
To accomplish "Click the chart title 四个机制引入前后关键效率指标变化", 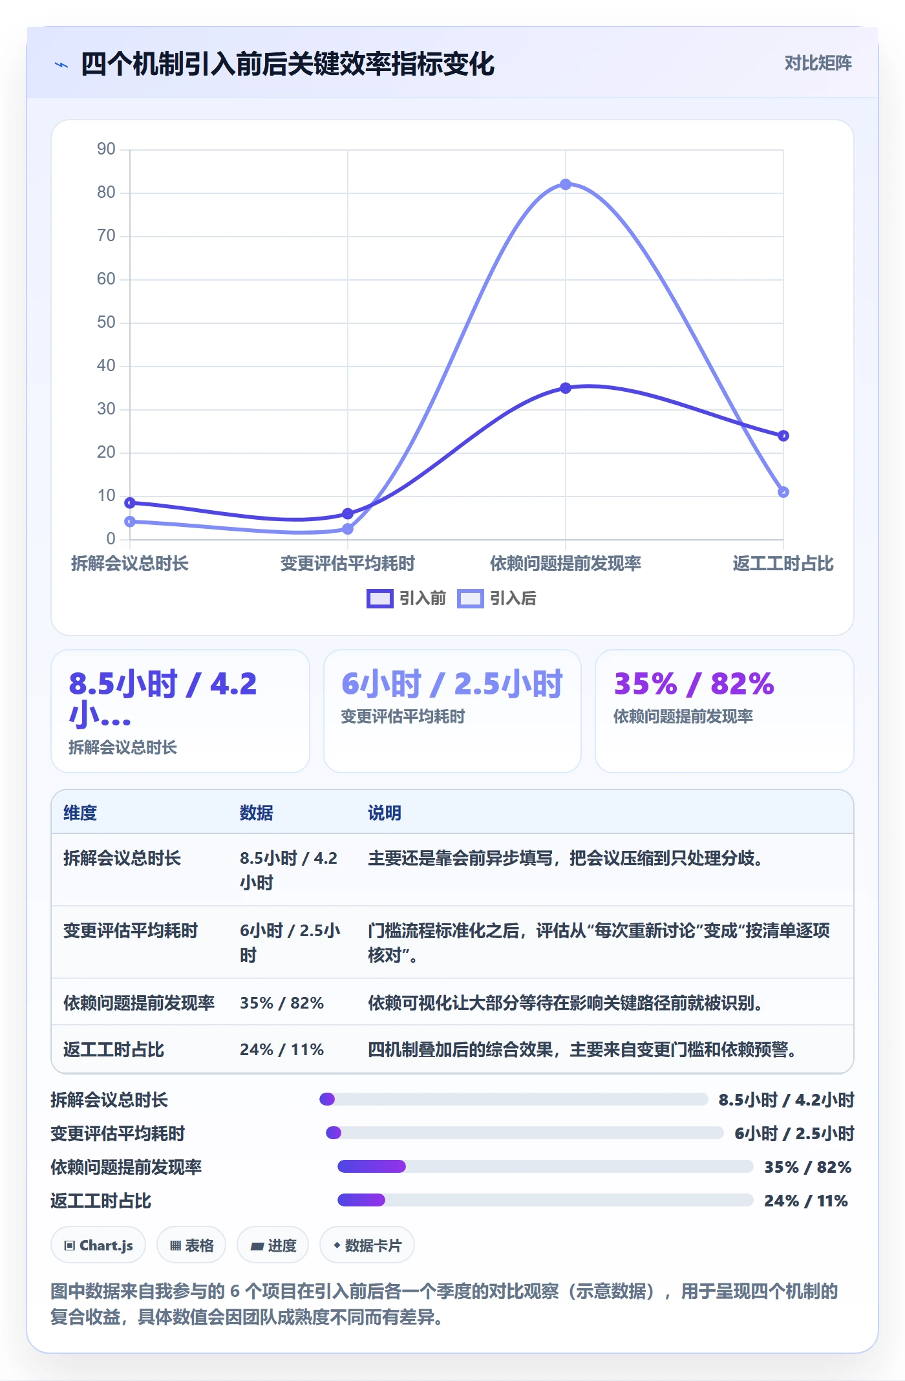I will (288, 64).
